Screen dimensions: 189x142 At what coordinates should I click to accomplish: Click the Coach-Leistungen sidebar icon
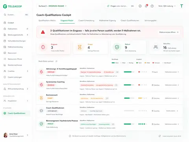coord(5,77)
